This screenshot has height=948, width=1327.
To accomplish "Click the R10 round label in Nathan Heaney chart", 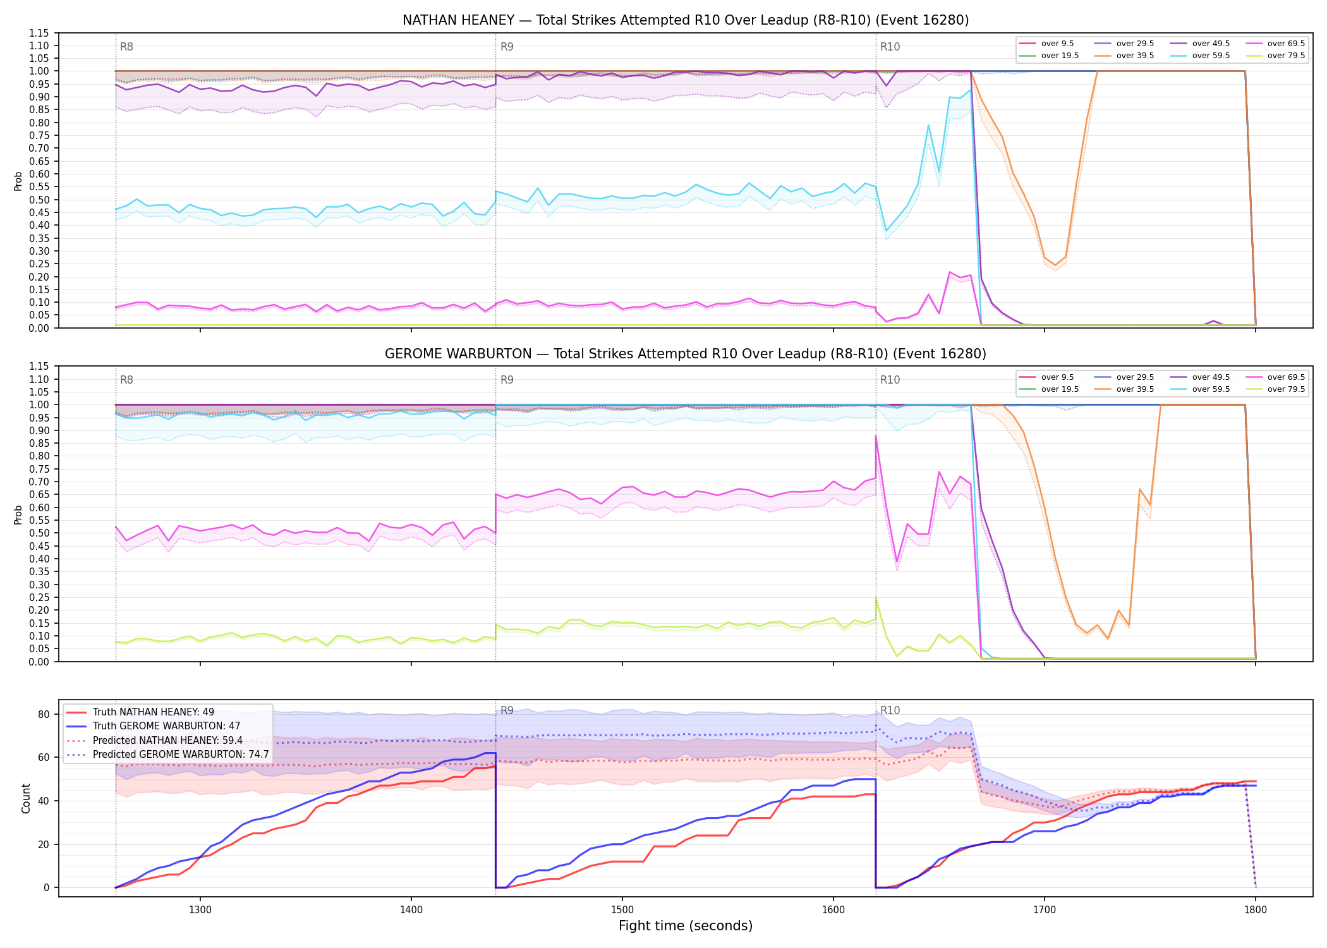I will [x=890, y=47].
